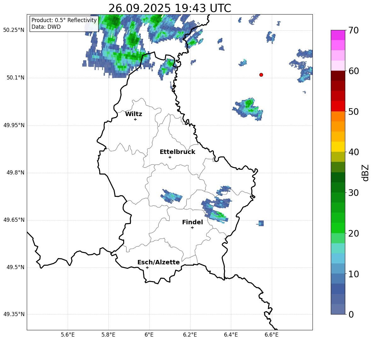Screen dimensions: 373x341
Task: Click the Wiltz station label
Action: (134, 114)
